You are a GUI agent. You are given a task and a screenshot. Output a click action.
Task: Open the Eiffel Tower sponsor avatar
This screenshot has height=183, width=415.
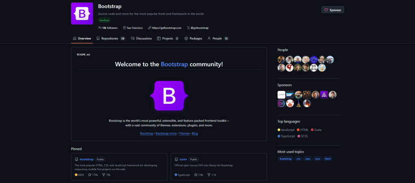[298, 103]
